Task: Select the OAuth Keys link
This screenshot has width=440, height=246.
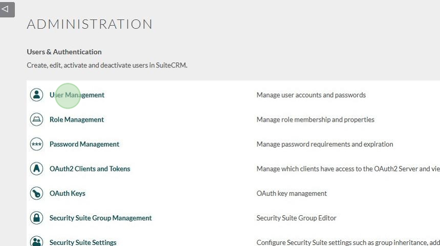Action: pos(67,193)
